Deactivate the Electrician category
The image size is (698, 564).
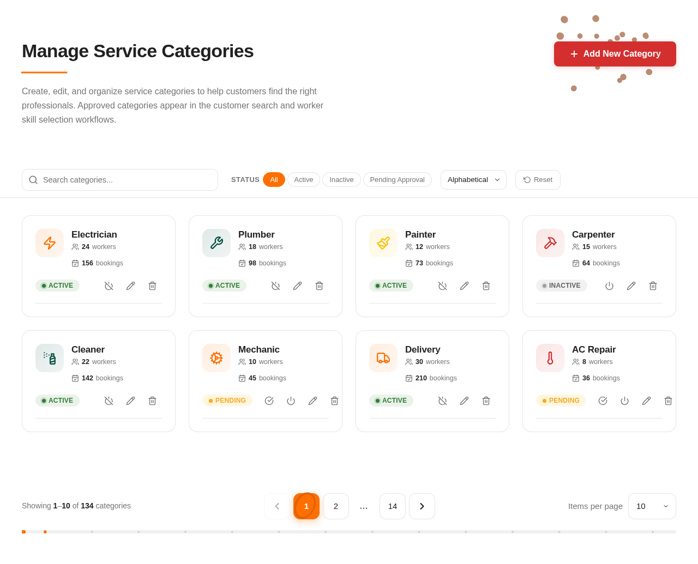(x=109, y=286)
